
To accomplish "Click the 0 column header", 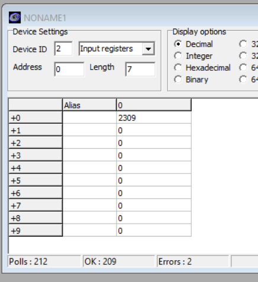I will pos(154,105).
